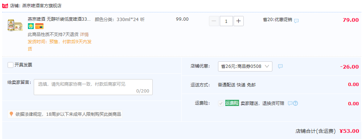Open the 燕京啤酒 无醇听装低度啤酒 product title
Image resolution: width=362 pixels, height=139 pixels.
tap(59, 19)
